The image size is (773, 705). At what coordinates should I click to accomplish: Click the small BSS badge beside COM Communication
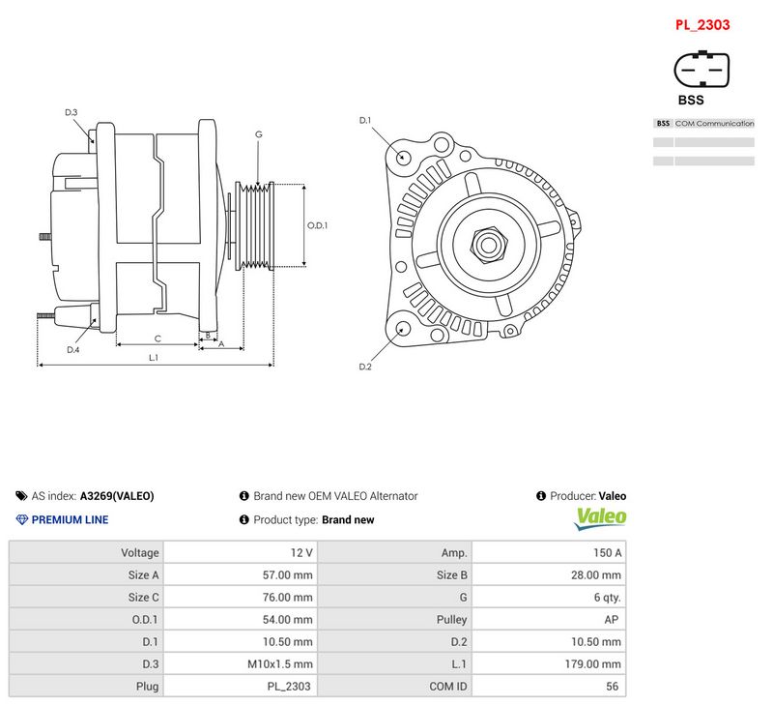(x=663, y=124)
